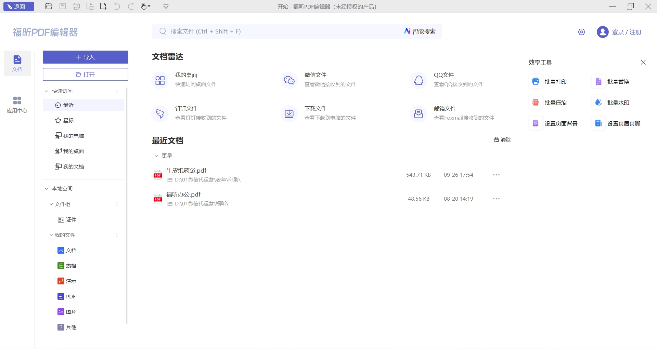The image size is (657, 349).
Task: Open more options for 福昕办公.pdf
Action: pos(496,199)
